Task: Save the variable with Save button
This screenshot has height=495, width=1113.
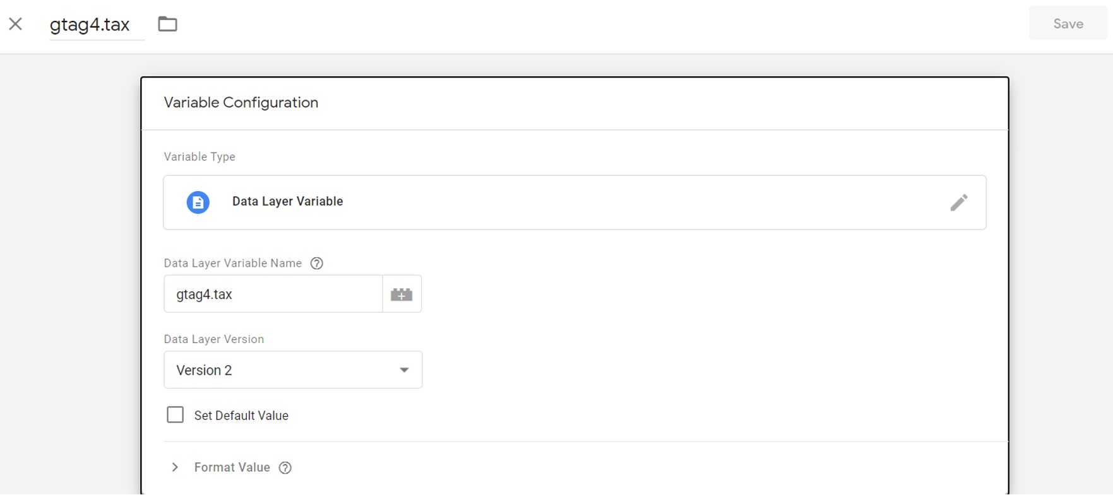Action: click(x=1068, y=24)
